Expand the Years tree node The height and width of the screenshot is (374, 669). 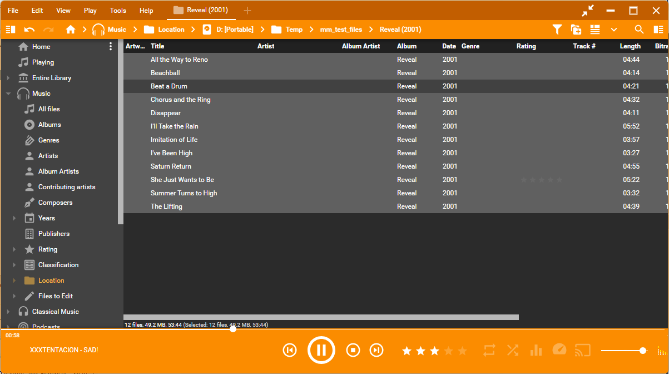14,218
